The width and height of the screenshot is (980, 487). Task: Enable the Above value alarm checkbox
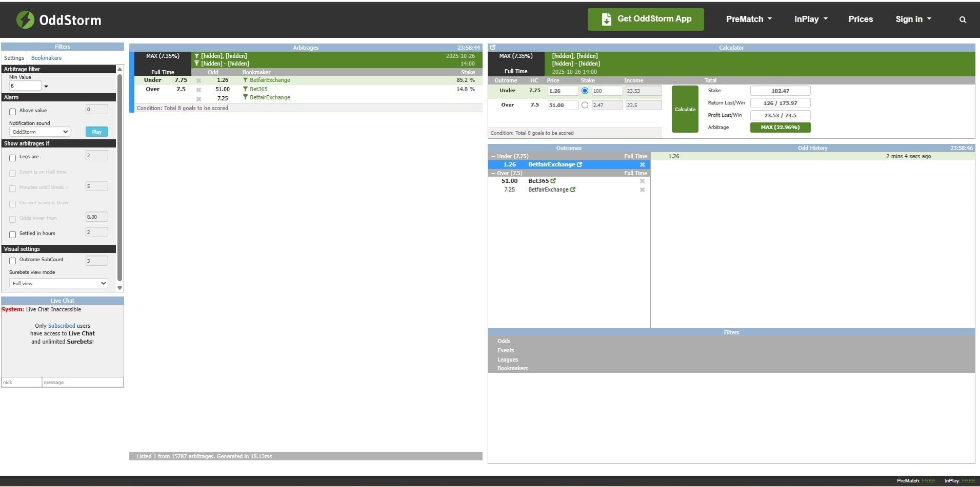point(13,111)
